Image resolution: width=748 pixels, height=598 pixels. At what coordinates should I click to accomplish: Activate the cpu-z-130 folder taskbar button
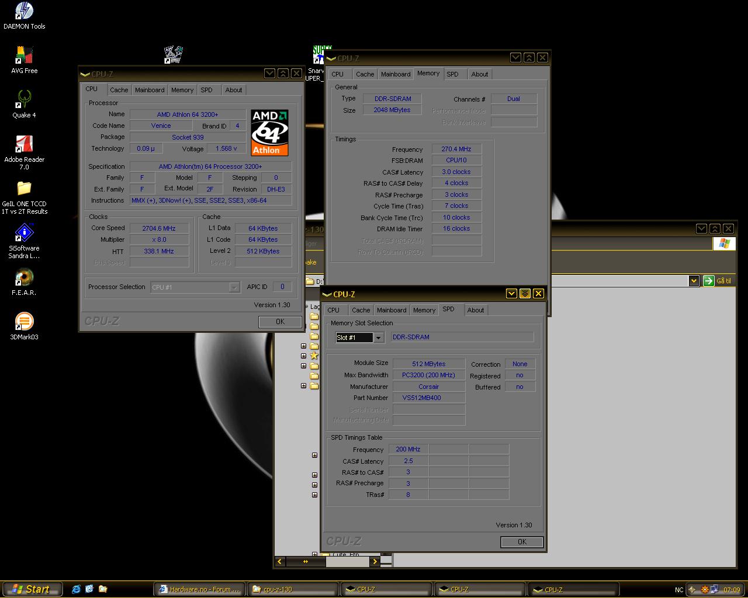click(292, 589)
